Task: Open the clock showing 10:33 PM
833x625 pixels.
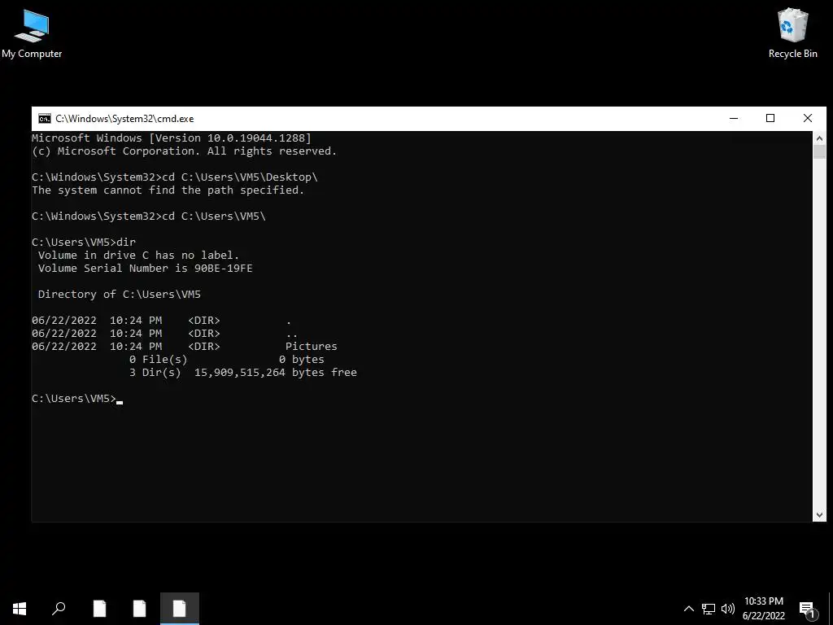Action: pos(763,601)
